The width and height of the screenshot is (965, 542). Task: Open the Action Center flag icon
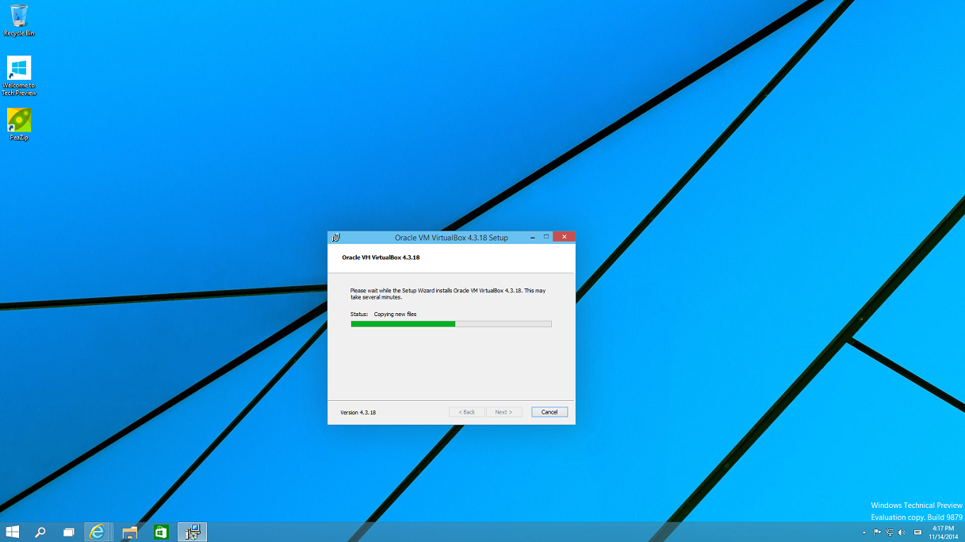point(877,532)
